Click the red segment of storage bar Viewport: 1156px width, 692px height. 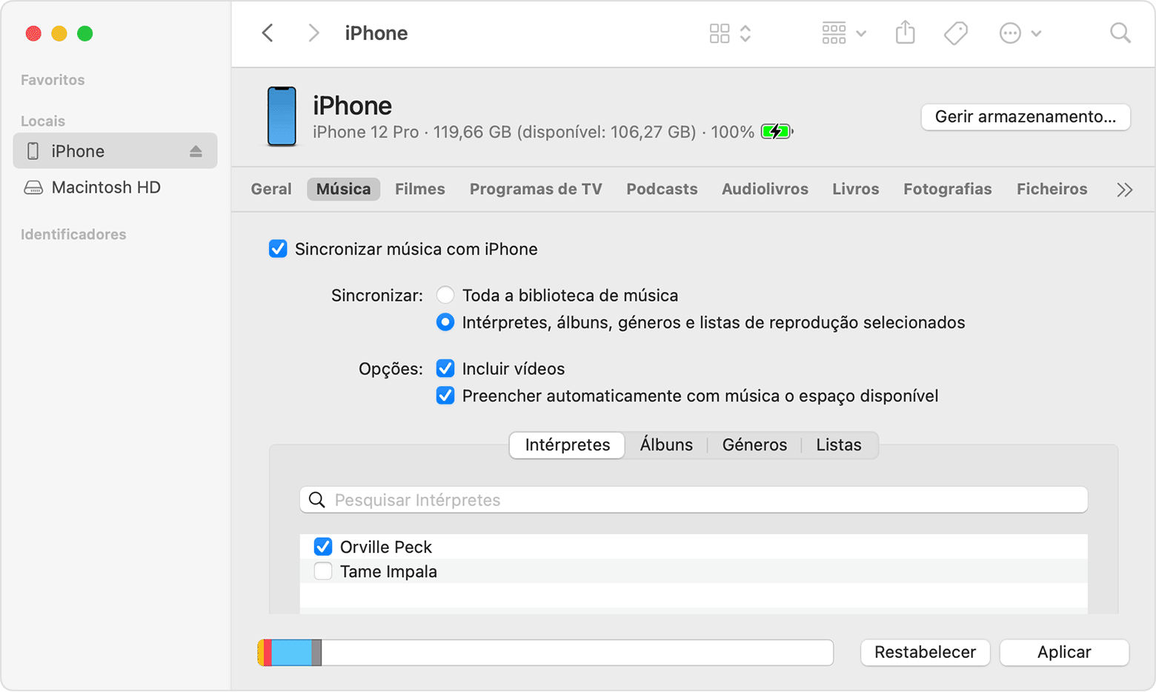(x=268, y=653)
